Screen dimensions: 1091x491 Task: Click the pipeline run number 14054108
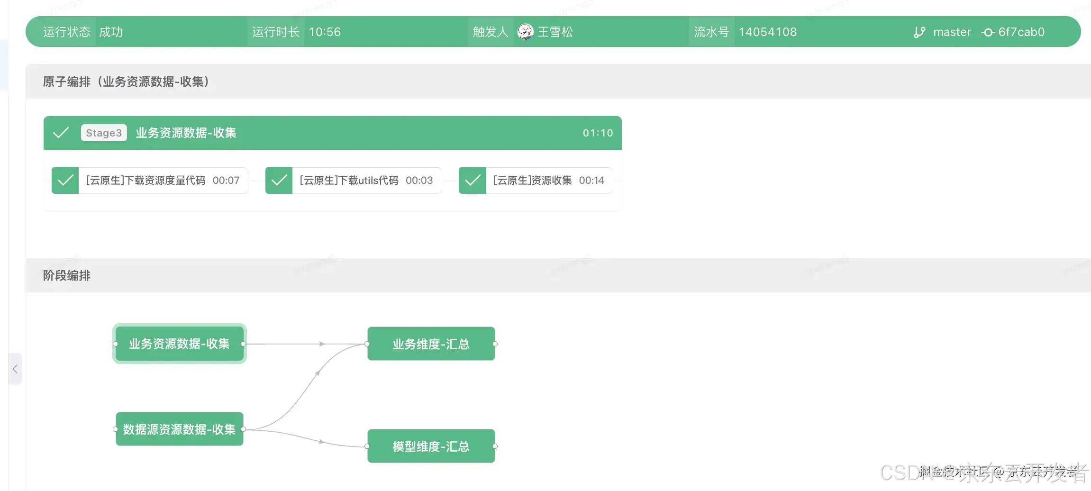(x=768, y=32)
